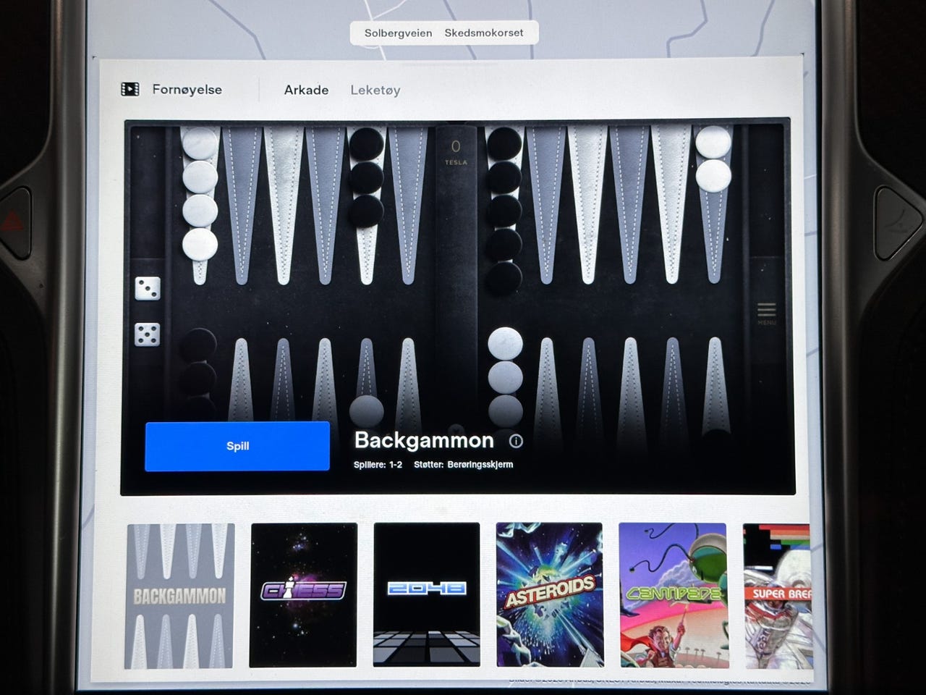Open the Asteroids game thumbnail
The width and height of the screenshot is (926, 695).
[550, 594]
